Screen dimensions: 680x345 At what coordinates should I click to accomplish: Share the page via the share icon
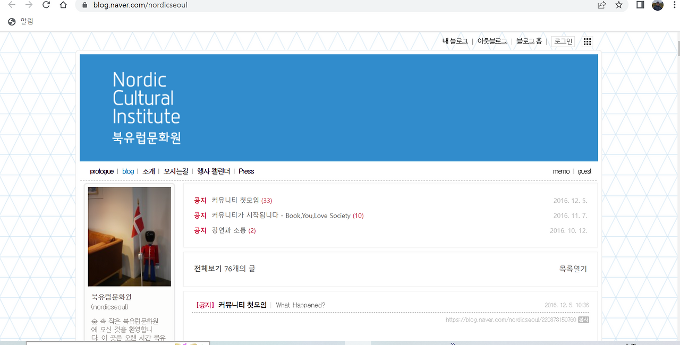(x=601, y=5)
